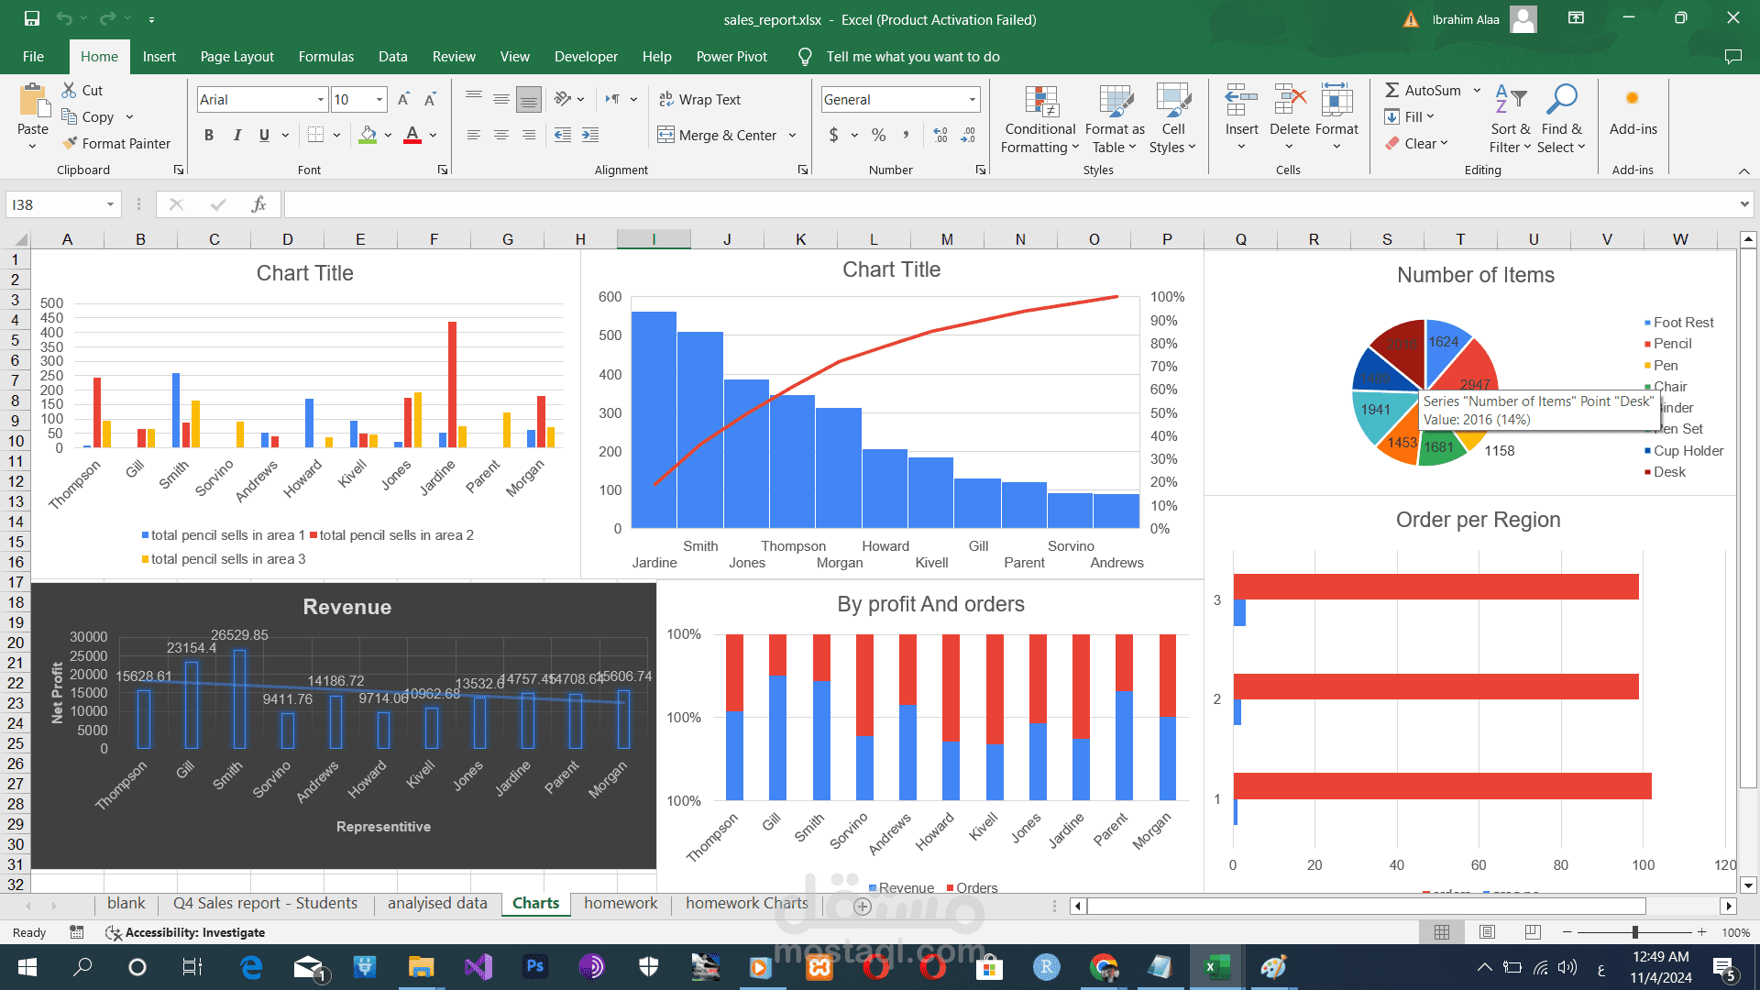Click the 'Tell me what you want to do' box
The width and height of the screenshot is (1760, 990).
(x=913, y=57)
